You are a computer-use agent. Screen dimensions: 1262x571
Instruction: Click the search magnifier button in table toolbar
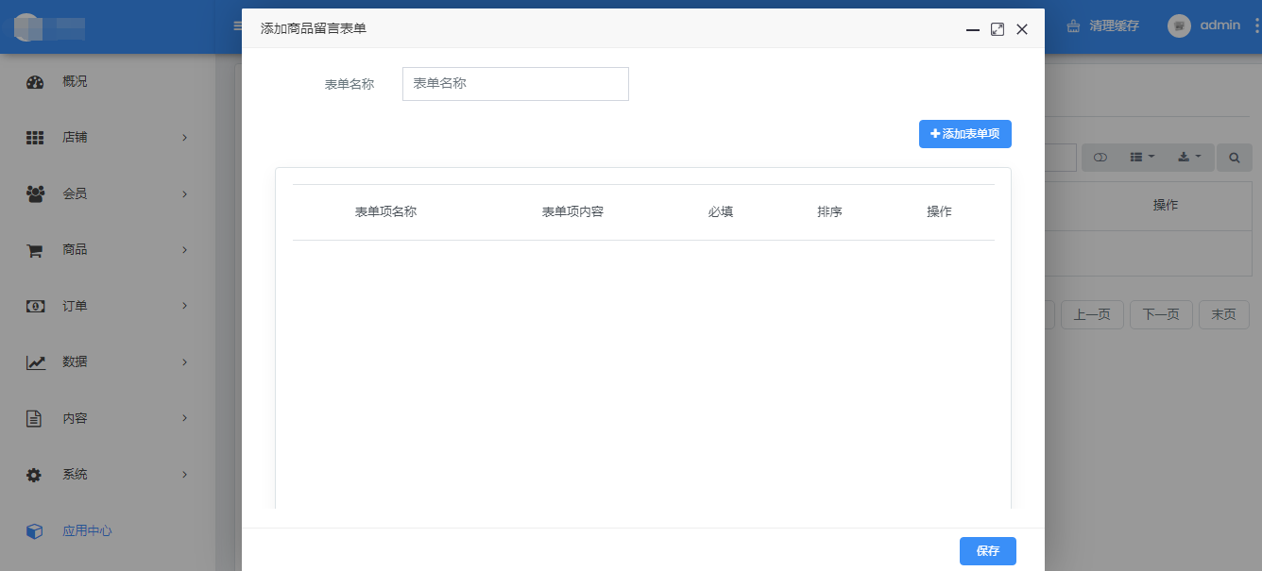click(1234, 158)
